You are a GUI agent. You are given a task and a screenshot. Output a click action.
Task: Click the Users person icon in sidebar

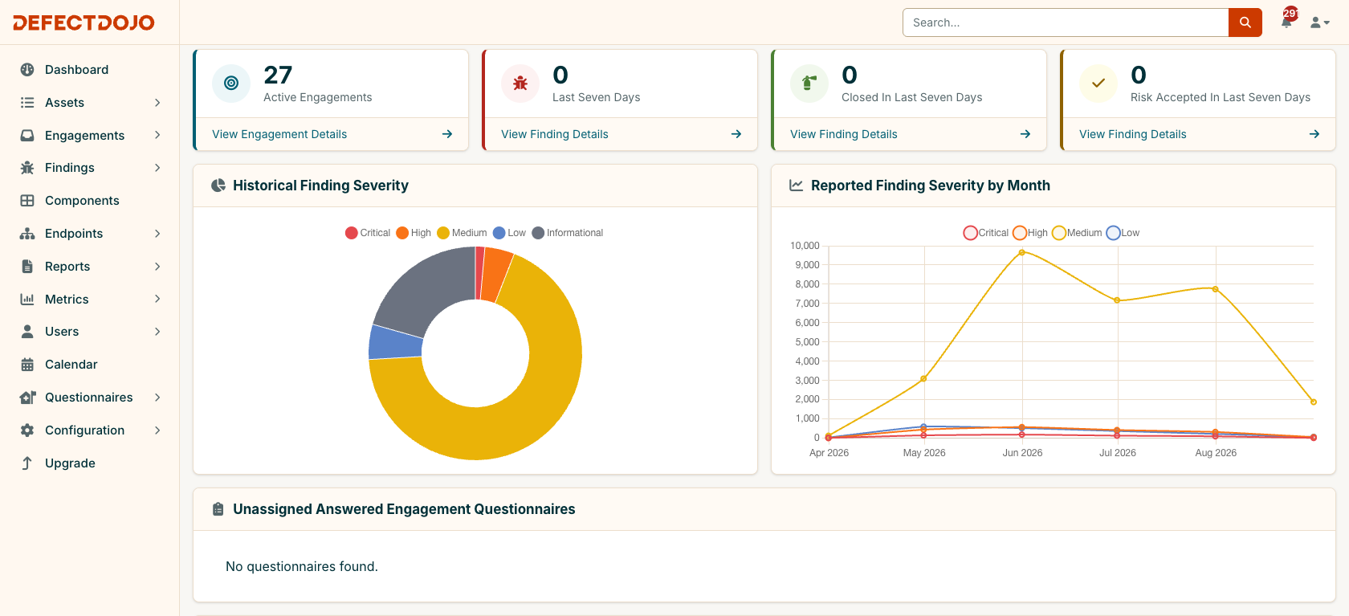[27, 332]
